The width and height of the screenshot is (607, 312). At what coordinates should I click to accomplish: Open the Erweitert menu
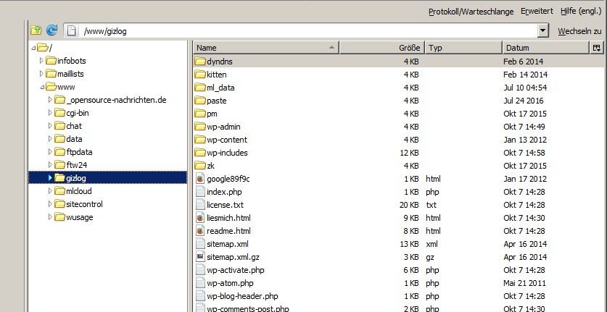(537, 11)
